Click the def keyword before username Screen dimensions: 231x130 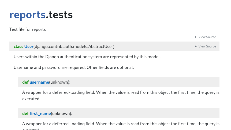click(x=25, y=82)
